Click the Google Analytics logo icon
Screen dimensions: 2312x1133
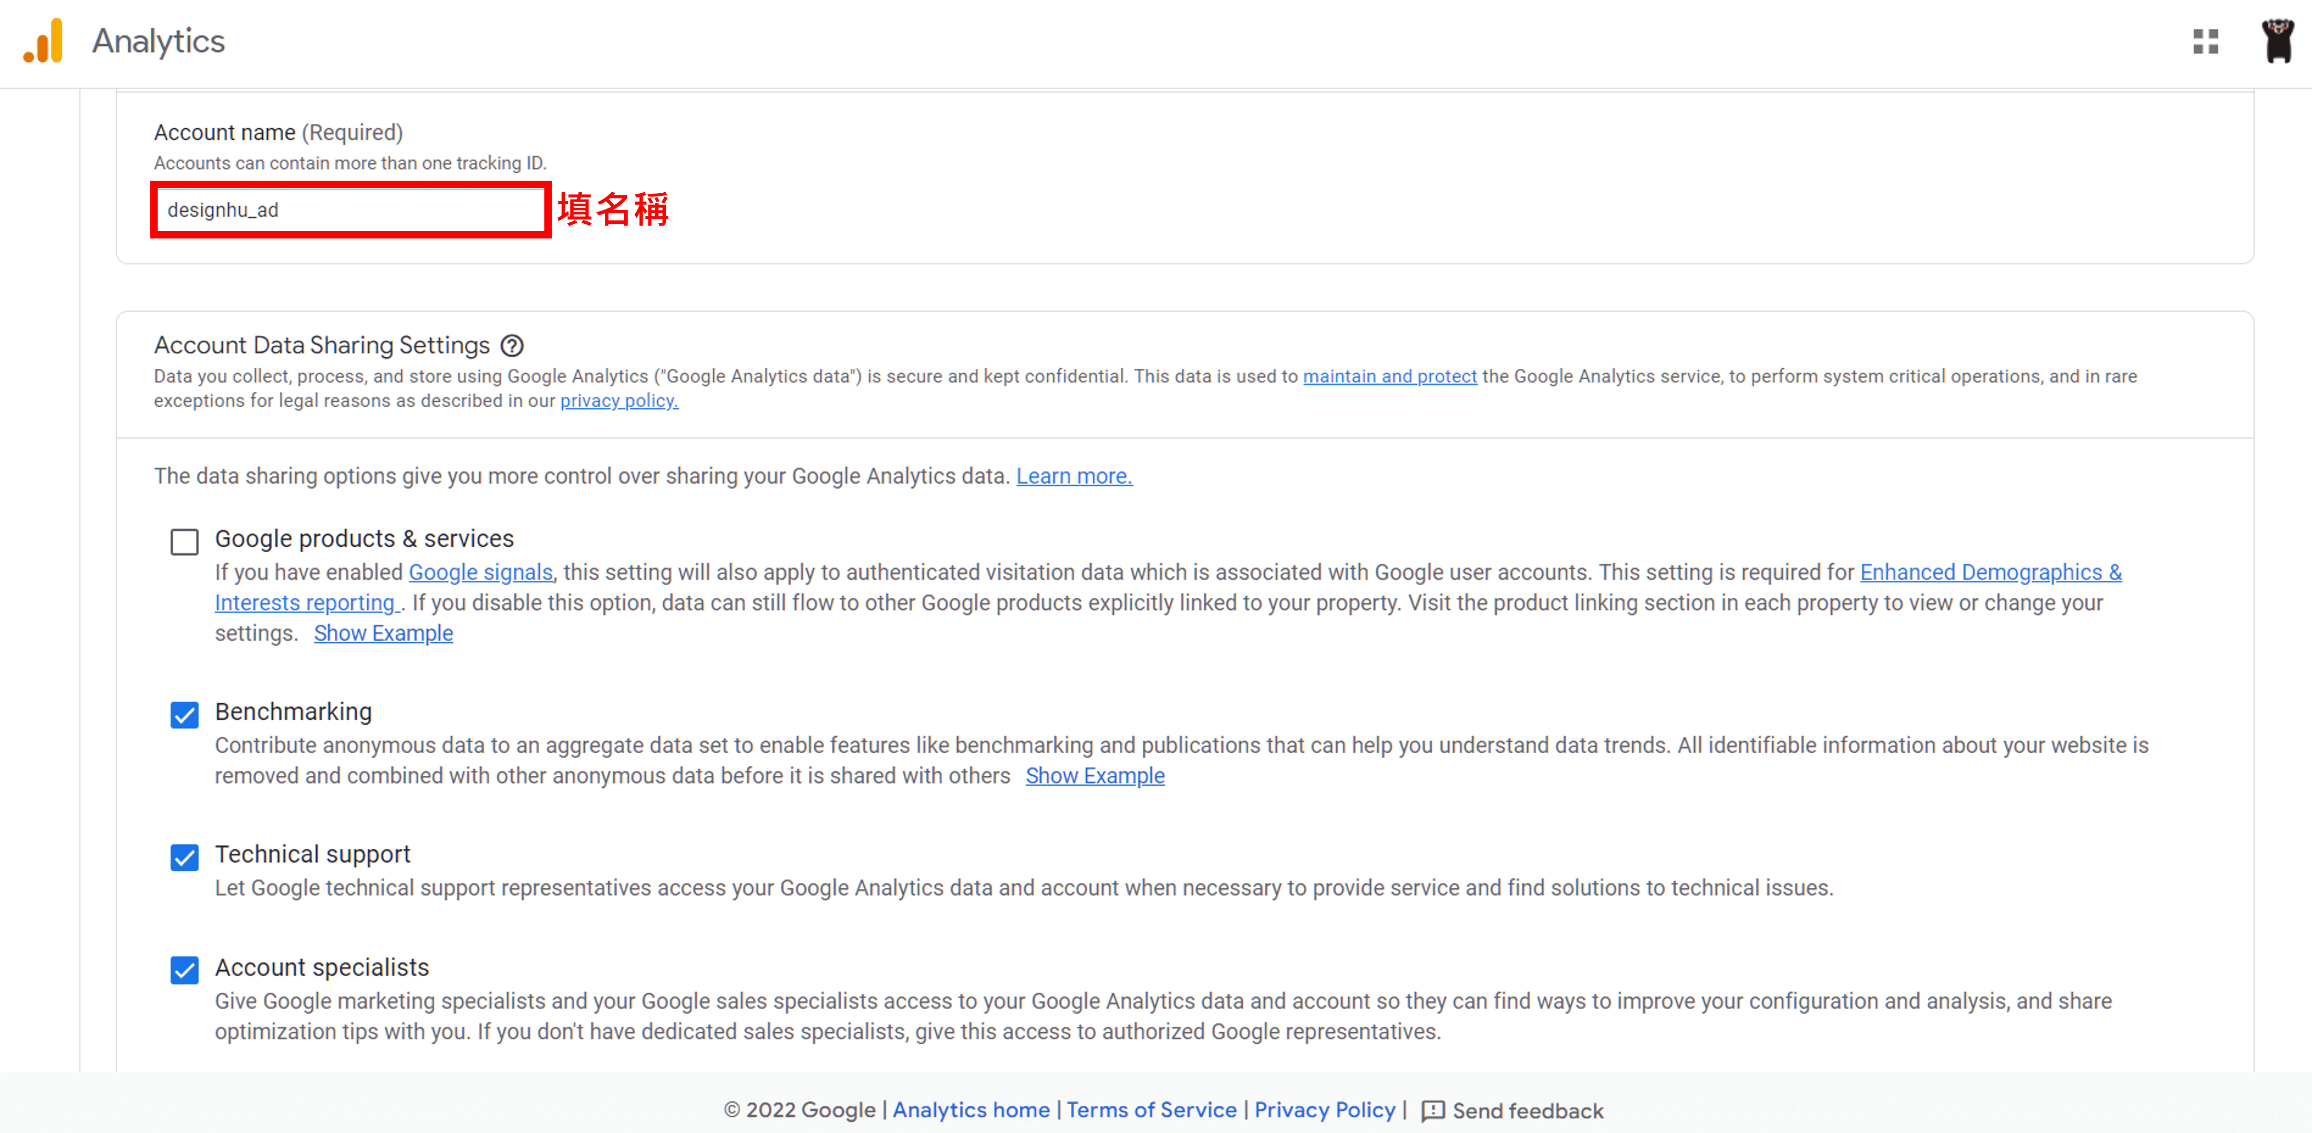click(x=43, y=41)
